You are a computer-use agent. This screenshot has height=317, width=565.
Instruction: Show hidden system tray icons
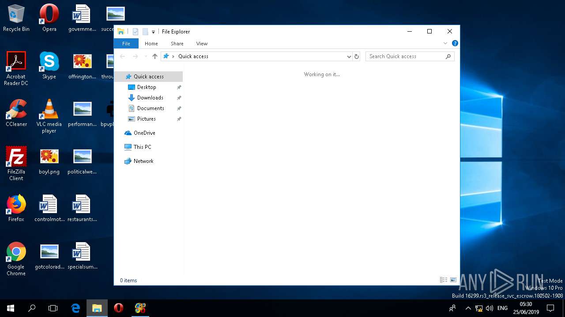click(x=468, y=308)
